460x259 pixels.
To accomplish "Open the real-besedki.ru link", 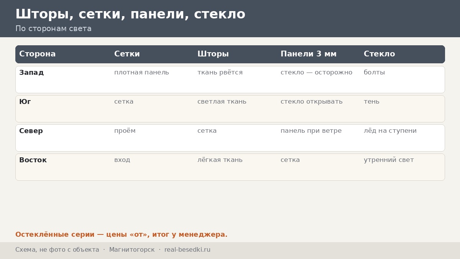I will [187, 250].
